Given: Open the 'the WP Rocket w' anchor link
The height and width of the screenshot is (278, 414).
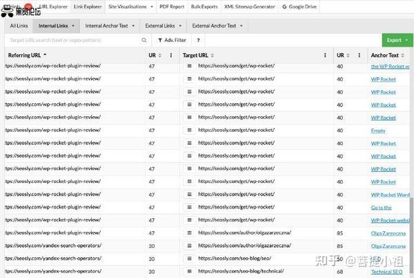Looking at the screenshot, I should [x=391, y=66].
